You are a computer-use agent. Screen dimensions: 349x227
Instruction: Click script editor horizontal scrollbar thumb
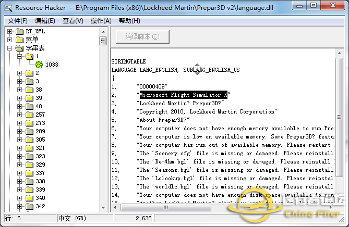[x=165, y=207]
